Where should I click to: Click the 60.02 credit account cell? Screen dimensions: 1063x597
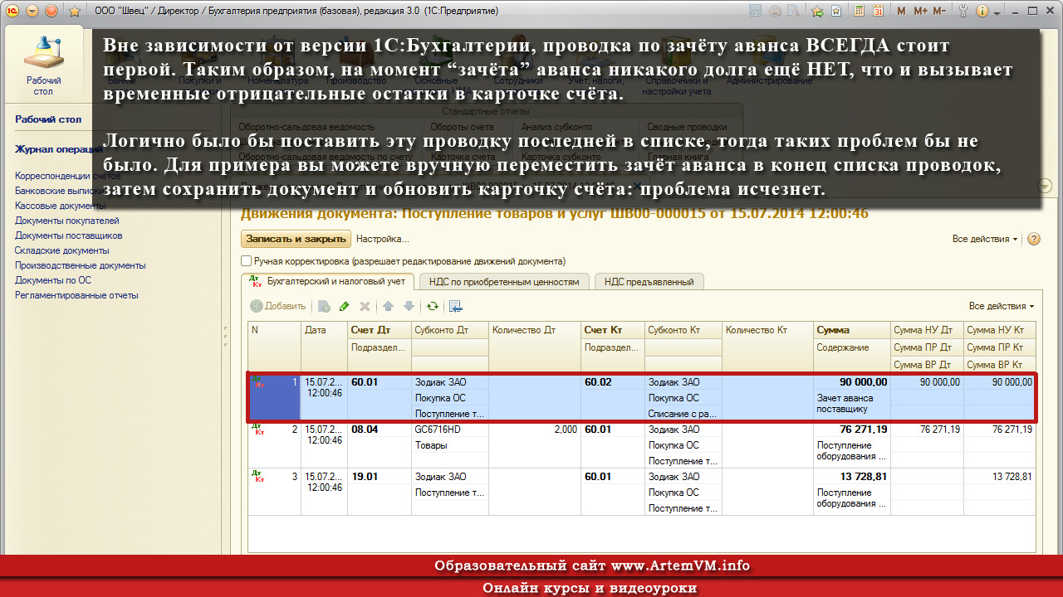(613, 382)
